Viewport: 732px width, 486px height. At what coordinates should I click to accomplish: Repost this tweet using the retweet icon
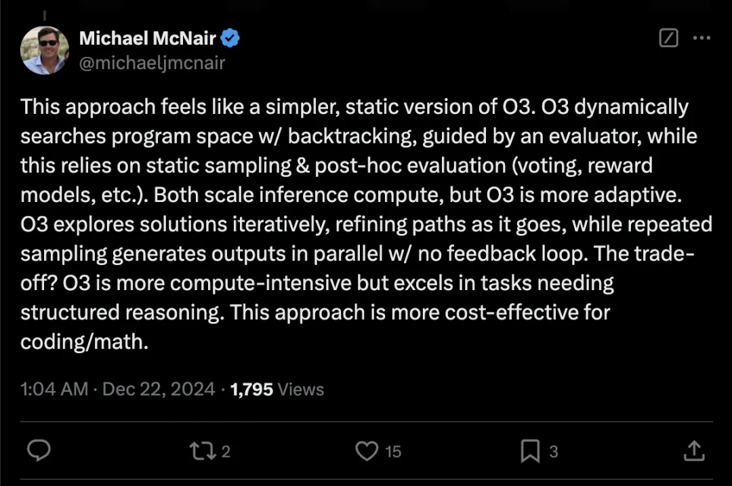pyautogui.click(x=203, y=451)
